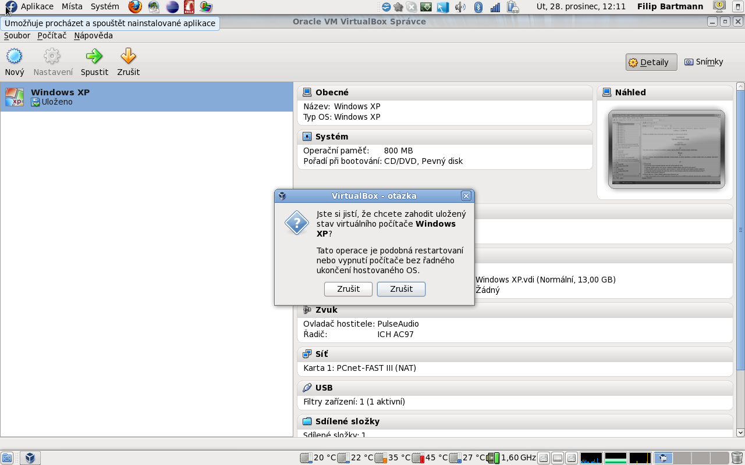This screenshot has width=745, height=465.
Task: Click the Bluetooth tray icon
Action: coord(478,7)
